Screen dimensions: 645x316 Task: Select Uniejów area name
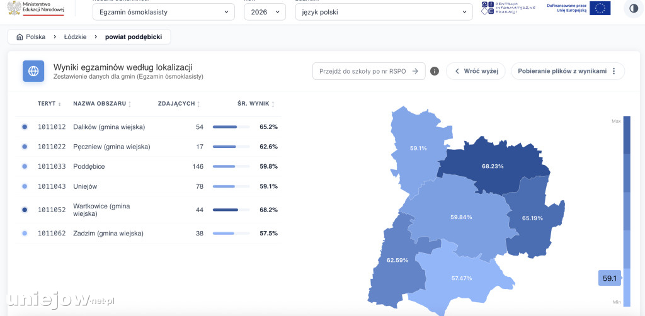click(85, 186)
